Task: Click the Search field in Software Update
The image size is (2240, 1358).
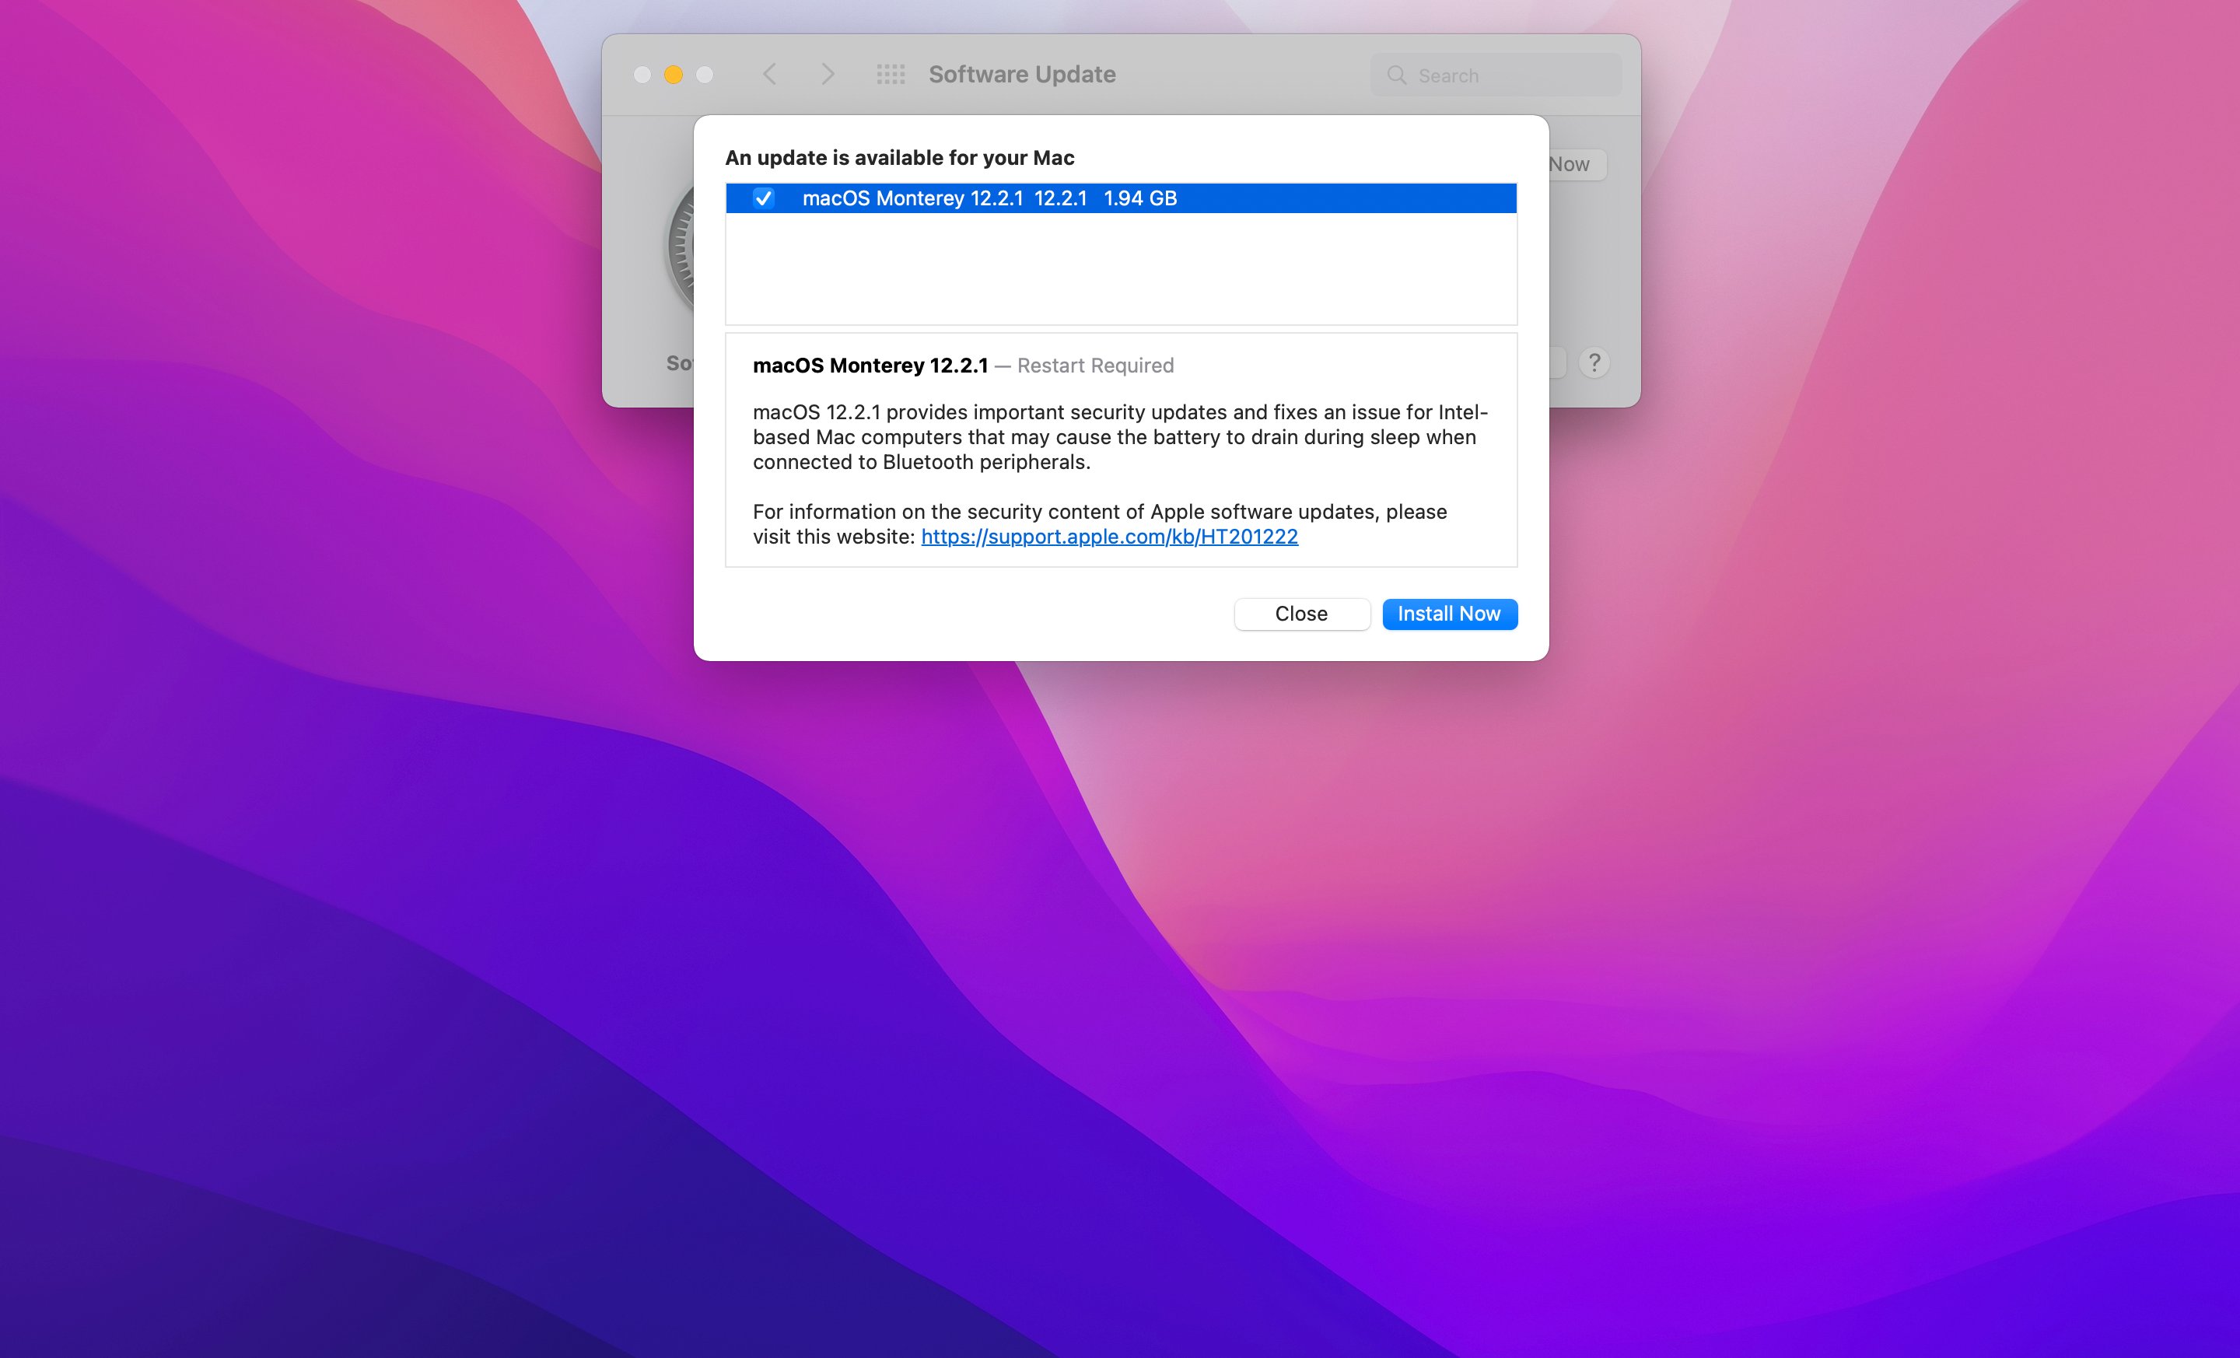Action: (x=1496, y=75)
